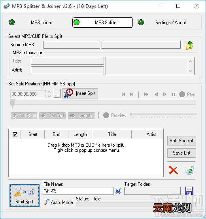The height and width of the screenshot is (219, 206).
Task: Open the ellipsis time picker button
Action: point(57,94)
